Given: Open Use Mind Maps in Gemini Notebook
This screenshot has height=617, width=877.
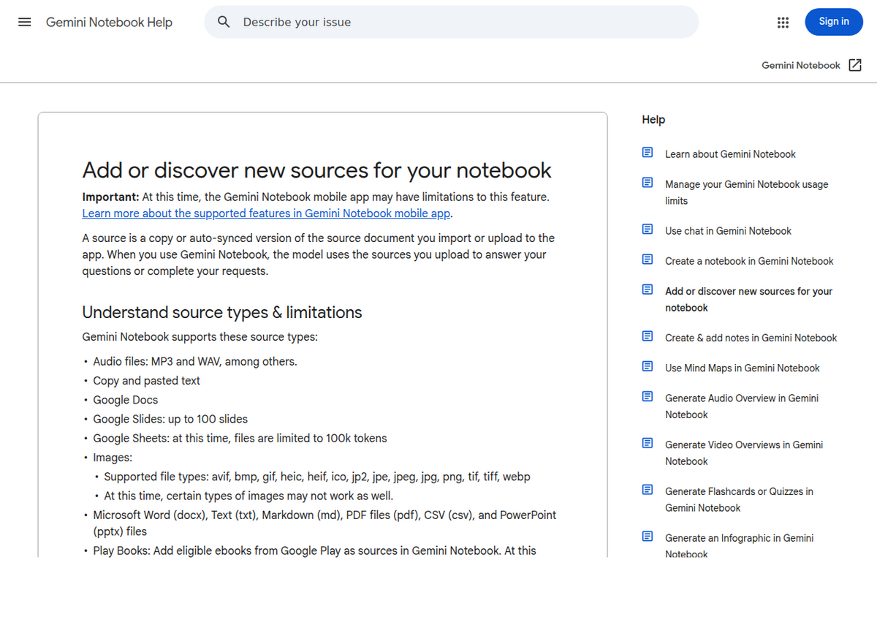Looking at the screenshot, I should tap(743, 368).
